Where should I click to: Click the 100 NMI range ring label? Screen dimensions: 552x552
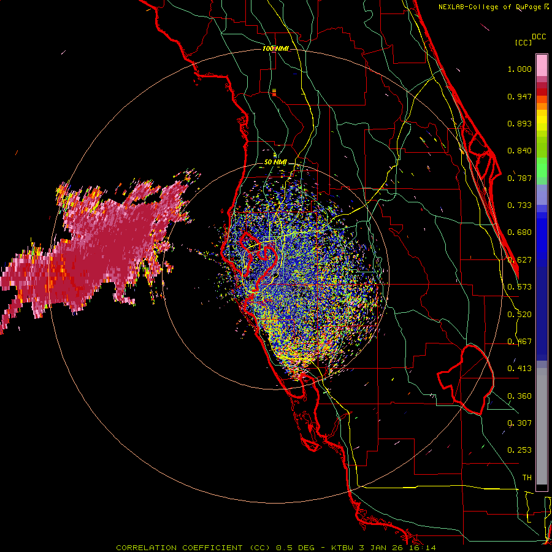(x=275, y=48)
